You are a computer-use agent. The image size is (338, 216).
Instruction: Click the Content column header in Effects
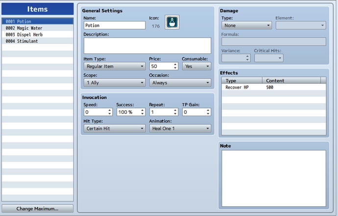point(291,81)
